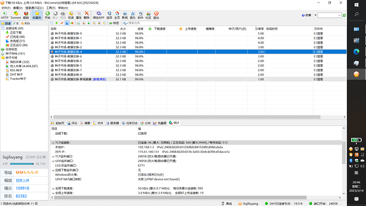Select 种子存档 (101) in the sidebar
Screen dimensions: 366x206
pos(15,54)
